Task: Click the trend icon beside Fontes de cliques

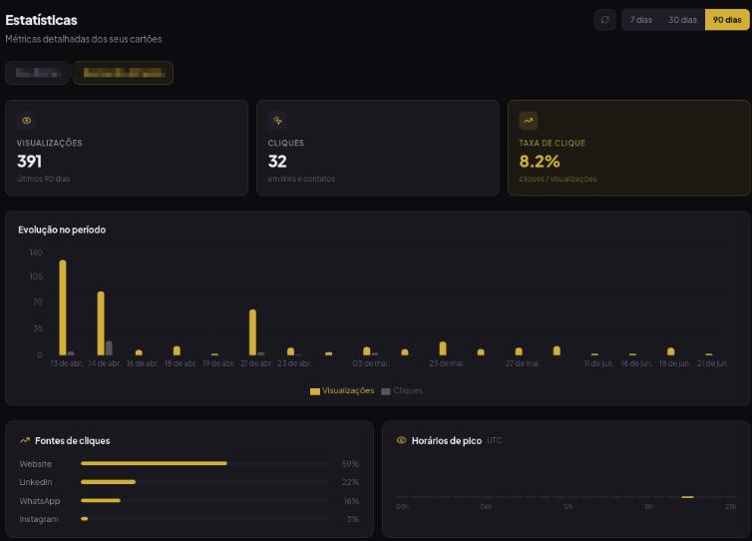Action: (25, 440)
